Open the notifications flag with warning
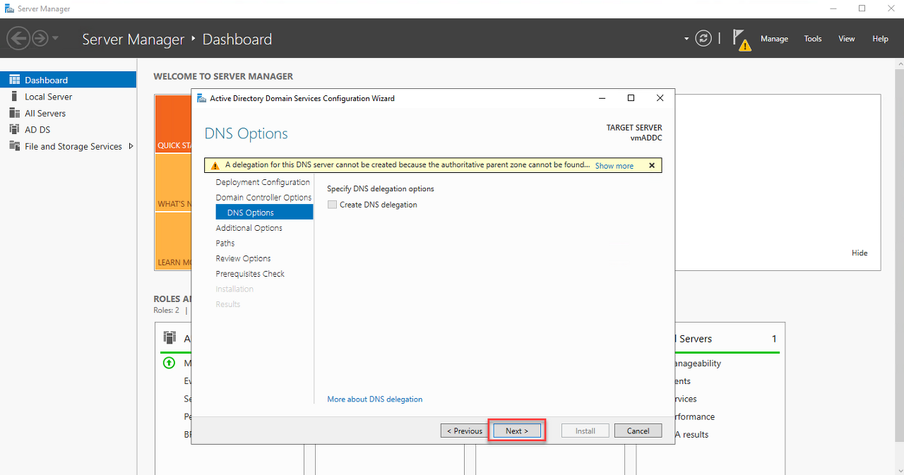904x475 pixels. tap(741, 40)
